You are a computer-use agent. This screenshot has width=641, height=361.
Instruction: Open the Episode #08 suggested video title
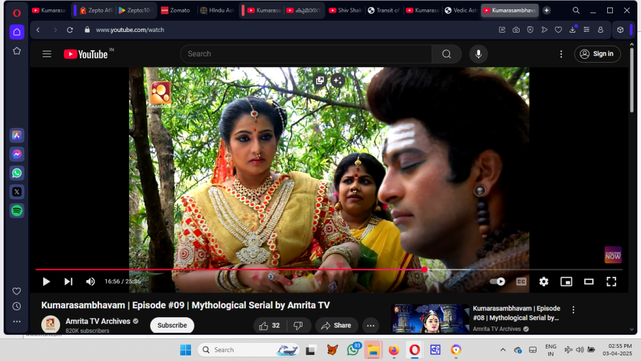coord(516,313)
